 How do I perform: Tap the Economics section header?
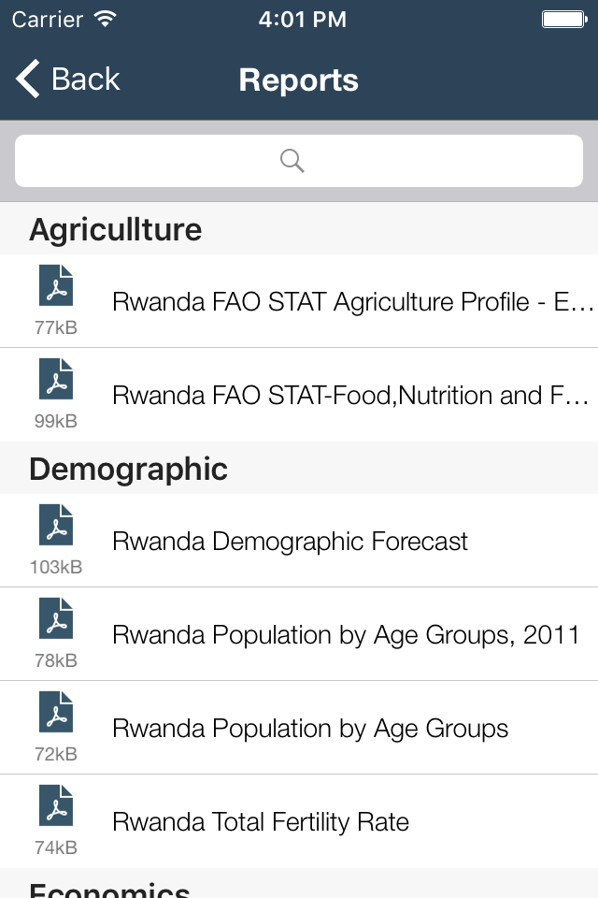tap(109, 889)
